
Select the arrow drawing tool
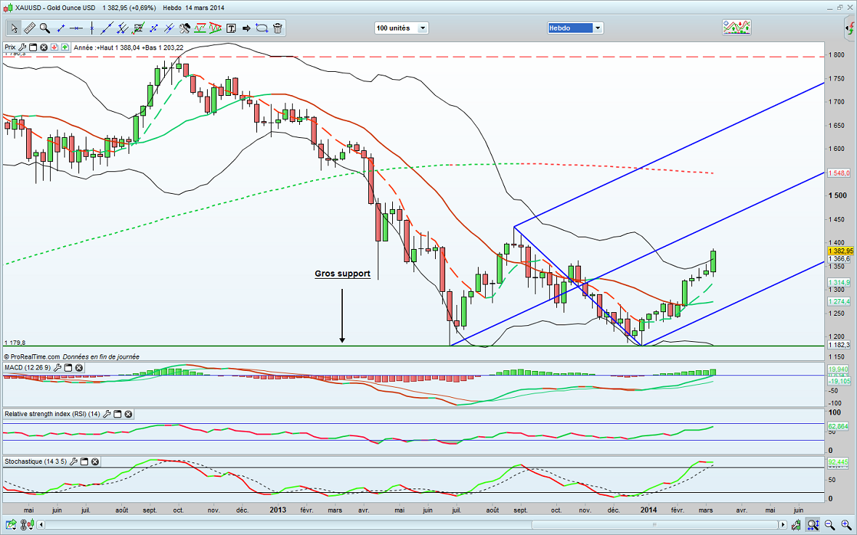[246, 28]
